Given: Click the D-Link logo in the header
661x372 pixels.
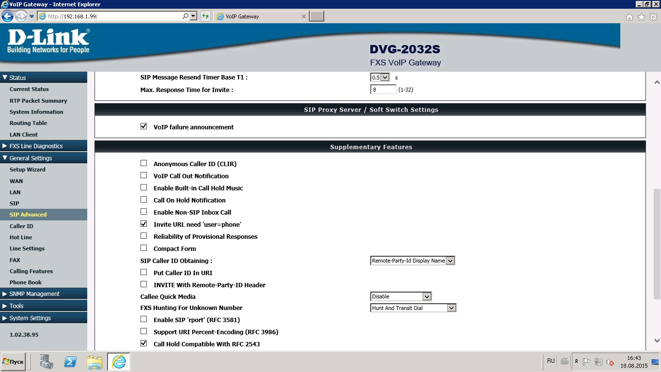Looking at the screenshot, I should (x=48, y=41).
